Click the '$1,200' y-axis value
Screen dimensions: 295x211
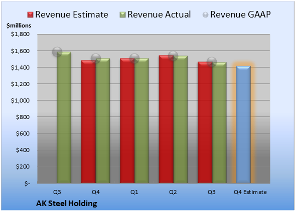[20, 84]
